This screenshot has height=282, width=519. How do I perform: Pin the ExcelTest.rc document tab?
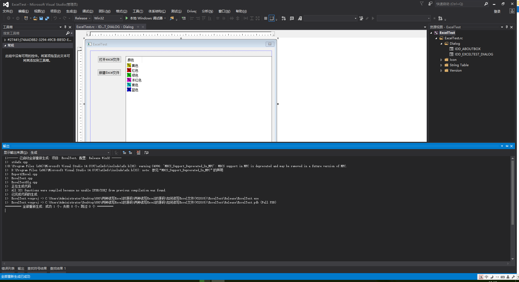point(138,27)
